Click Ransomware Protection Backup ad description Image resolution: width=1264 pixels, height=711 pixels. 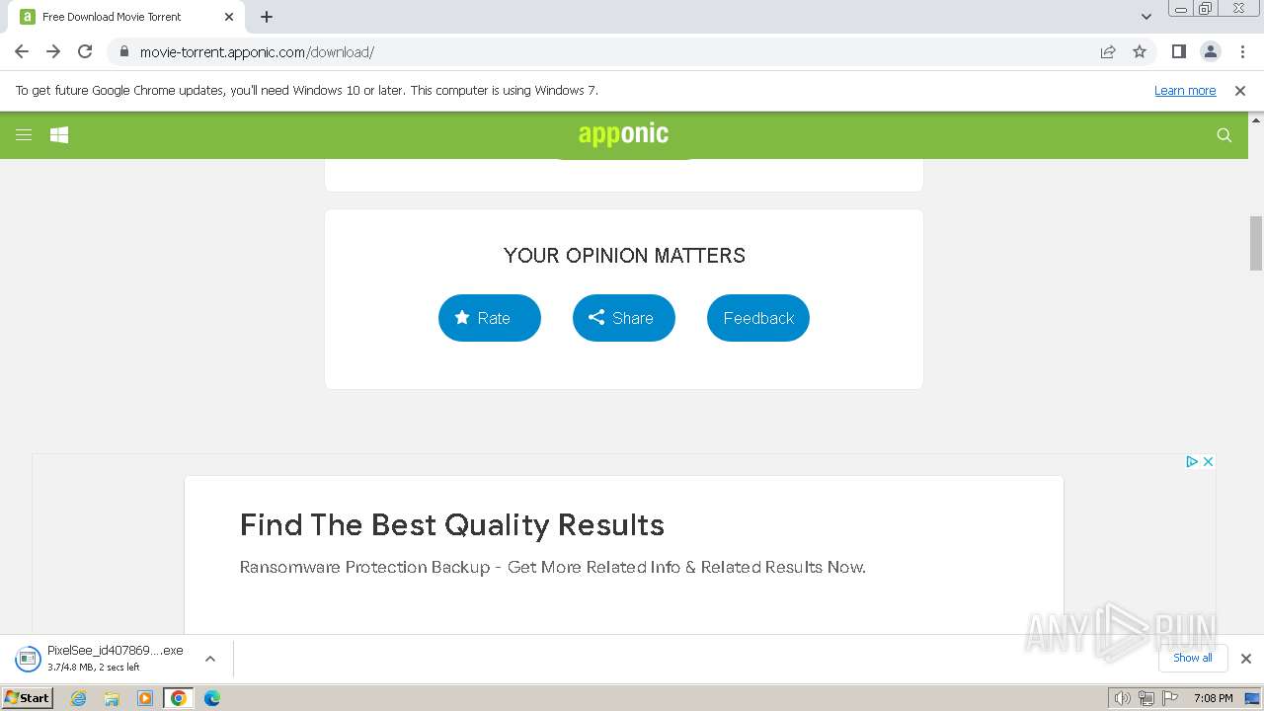coord(553,567)
